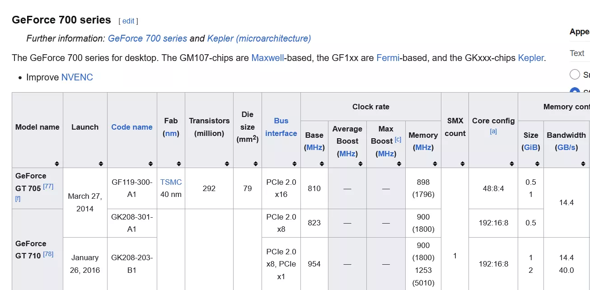This screenshot has height=290, width=590.
Task: Select the first Text size radio option
Action: 575,75
